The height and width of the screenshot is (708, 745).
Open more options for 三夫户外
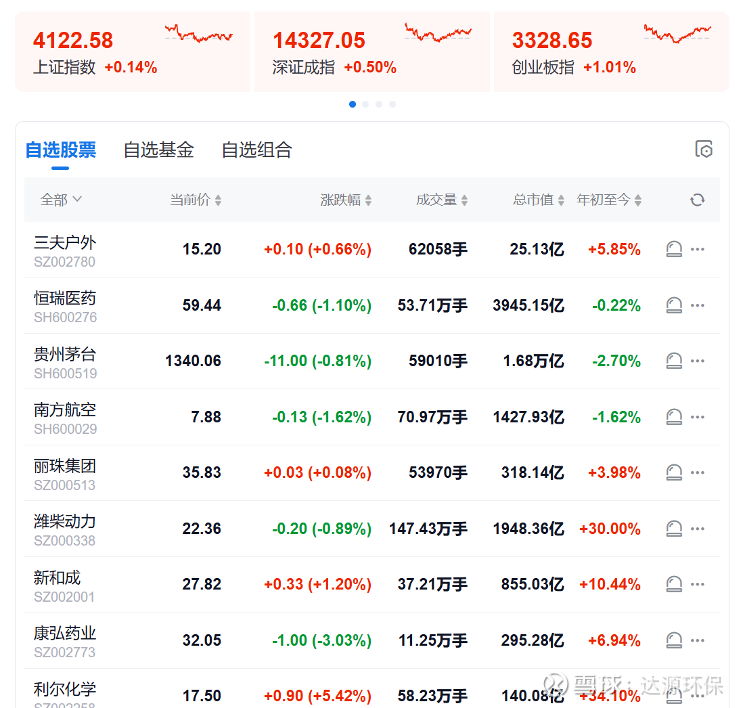(x=698, y=249)
